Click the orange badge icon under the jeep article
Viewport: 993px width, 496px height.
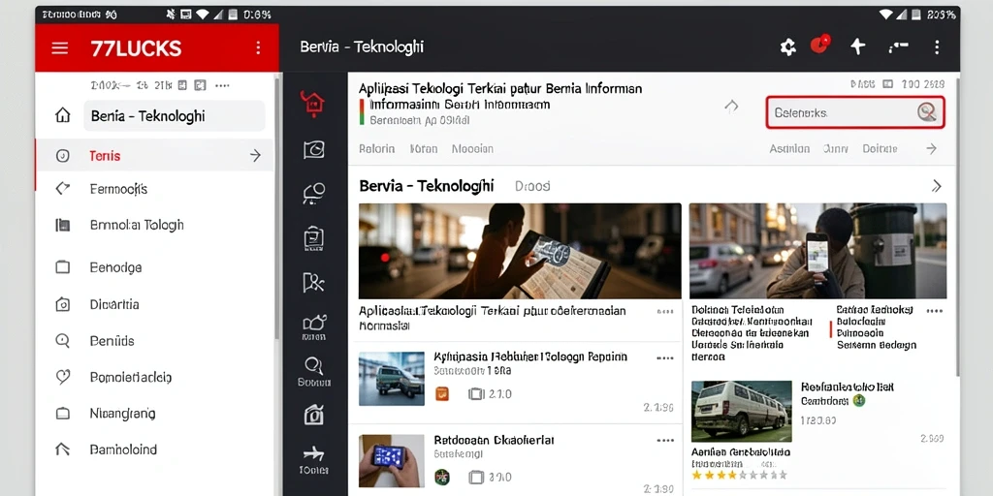coord(442,393)
